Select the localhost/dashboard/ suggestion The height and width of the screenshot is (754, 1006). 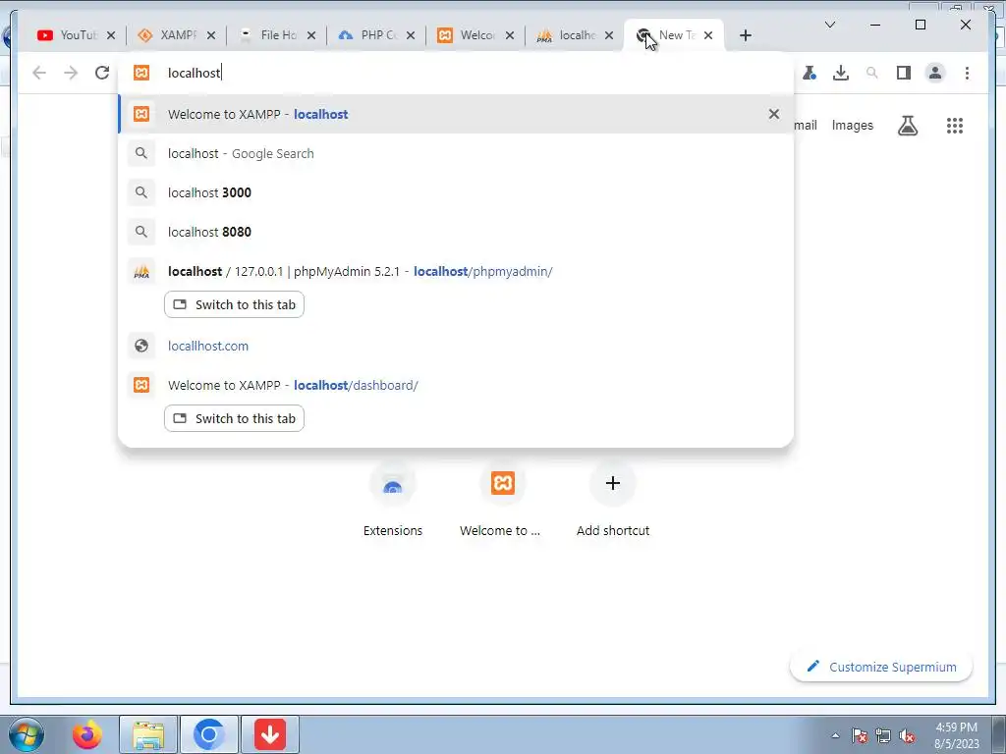coord(456,385)
